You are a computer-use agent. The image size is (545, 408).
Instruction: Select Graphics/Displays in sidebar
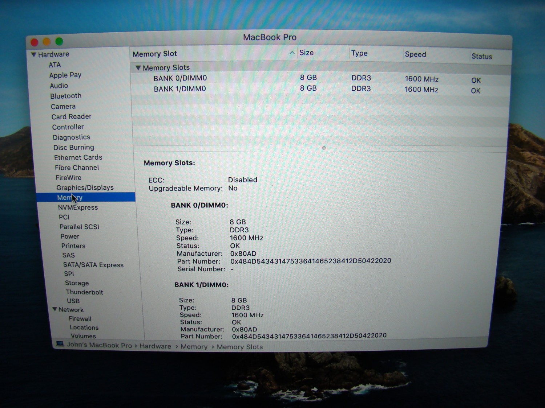85,187
